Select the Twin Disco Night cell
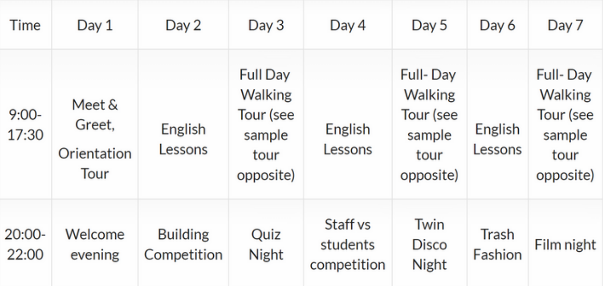The image size is (603, 286). (x=430, y=244)
